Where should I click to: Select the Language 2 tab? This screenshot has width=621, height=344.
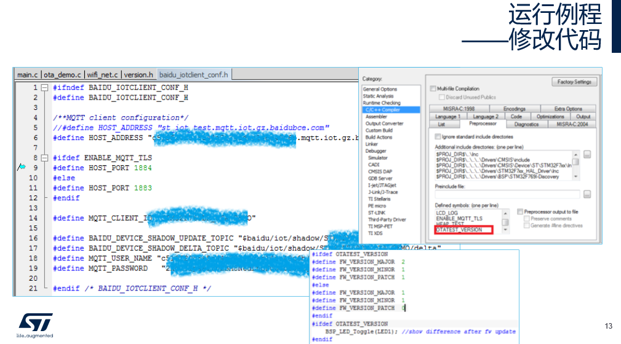[486, 117]
